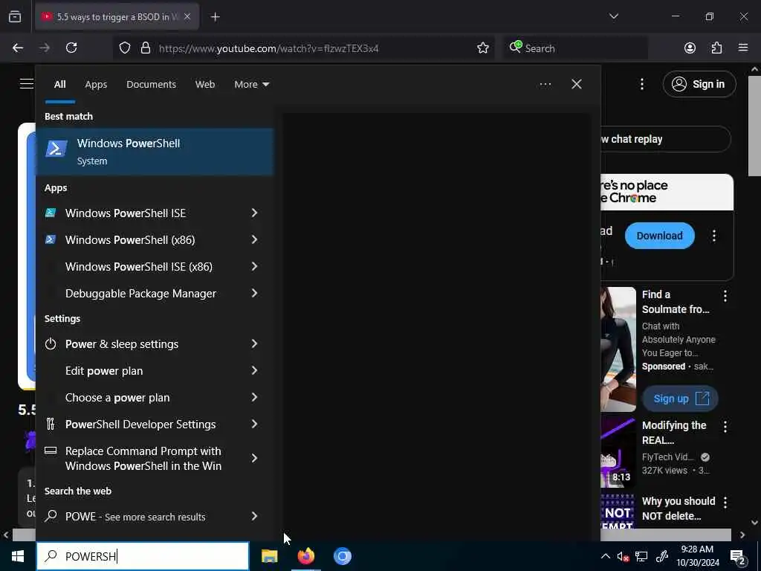This screenshot has height=571, width=761.
Task: Switch to Firefox in the taskbar
Action: (305, 556)
